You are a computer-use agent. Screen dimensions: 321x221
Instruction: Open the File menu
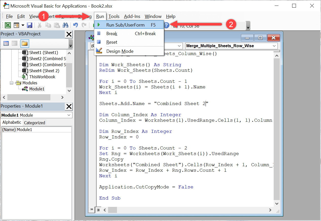[x=9, y=16]
